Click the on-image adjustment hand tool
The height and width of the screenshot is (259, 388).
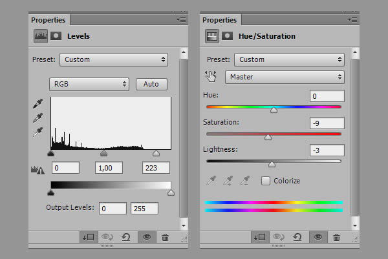click(211, 77)
